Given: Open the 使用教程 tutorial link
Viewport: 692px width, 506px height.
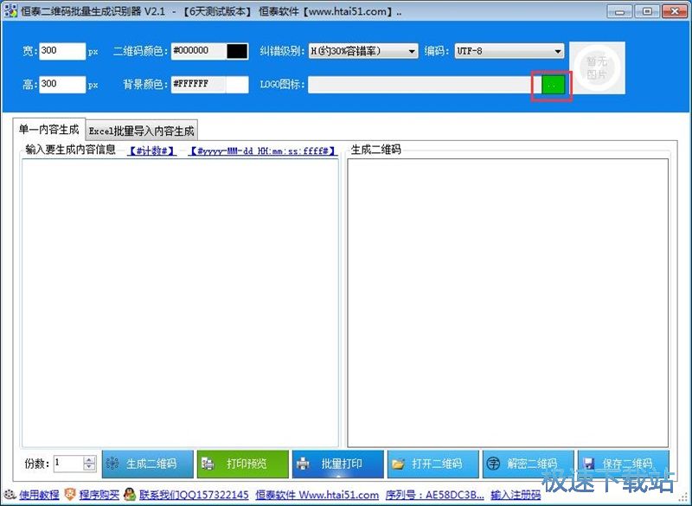Looking at the screenshot, I should 39,495.
